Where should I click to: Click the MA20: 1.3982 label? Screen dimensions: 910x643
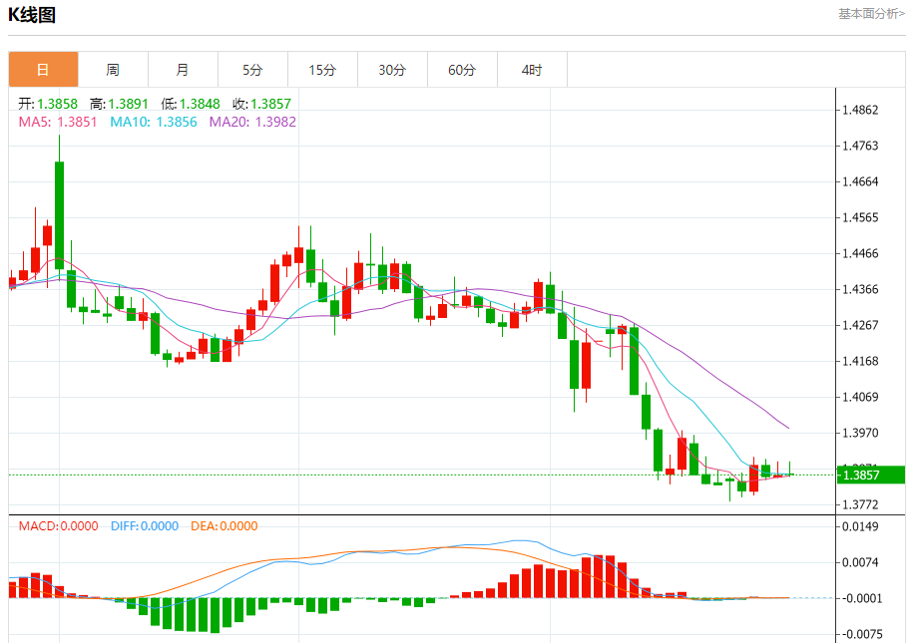pos(252,122)
